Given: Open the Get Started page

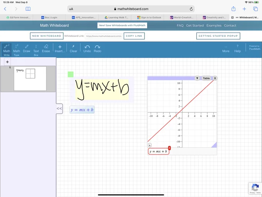Looking at the screenshot, I should click(x=195, y=25).
